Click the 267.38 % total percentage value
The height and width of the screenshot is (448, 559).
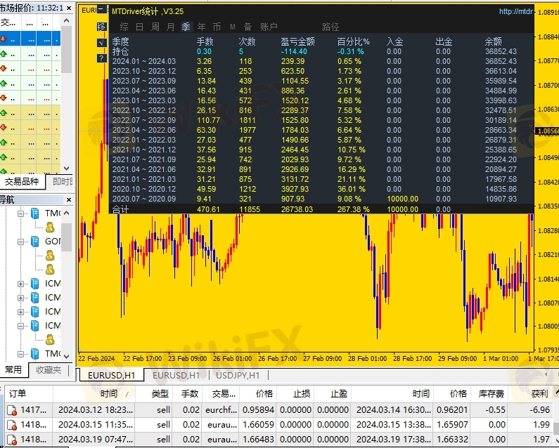click(353, 209)
